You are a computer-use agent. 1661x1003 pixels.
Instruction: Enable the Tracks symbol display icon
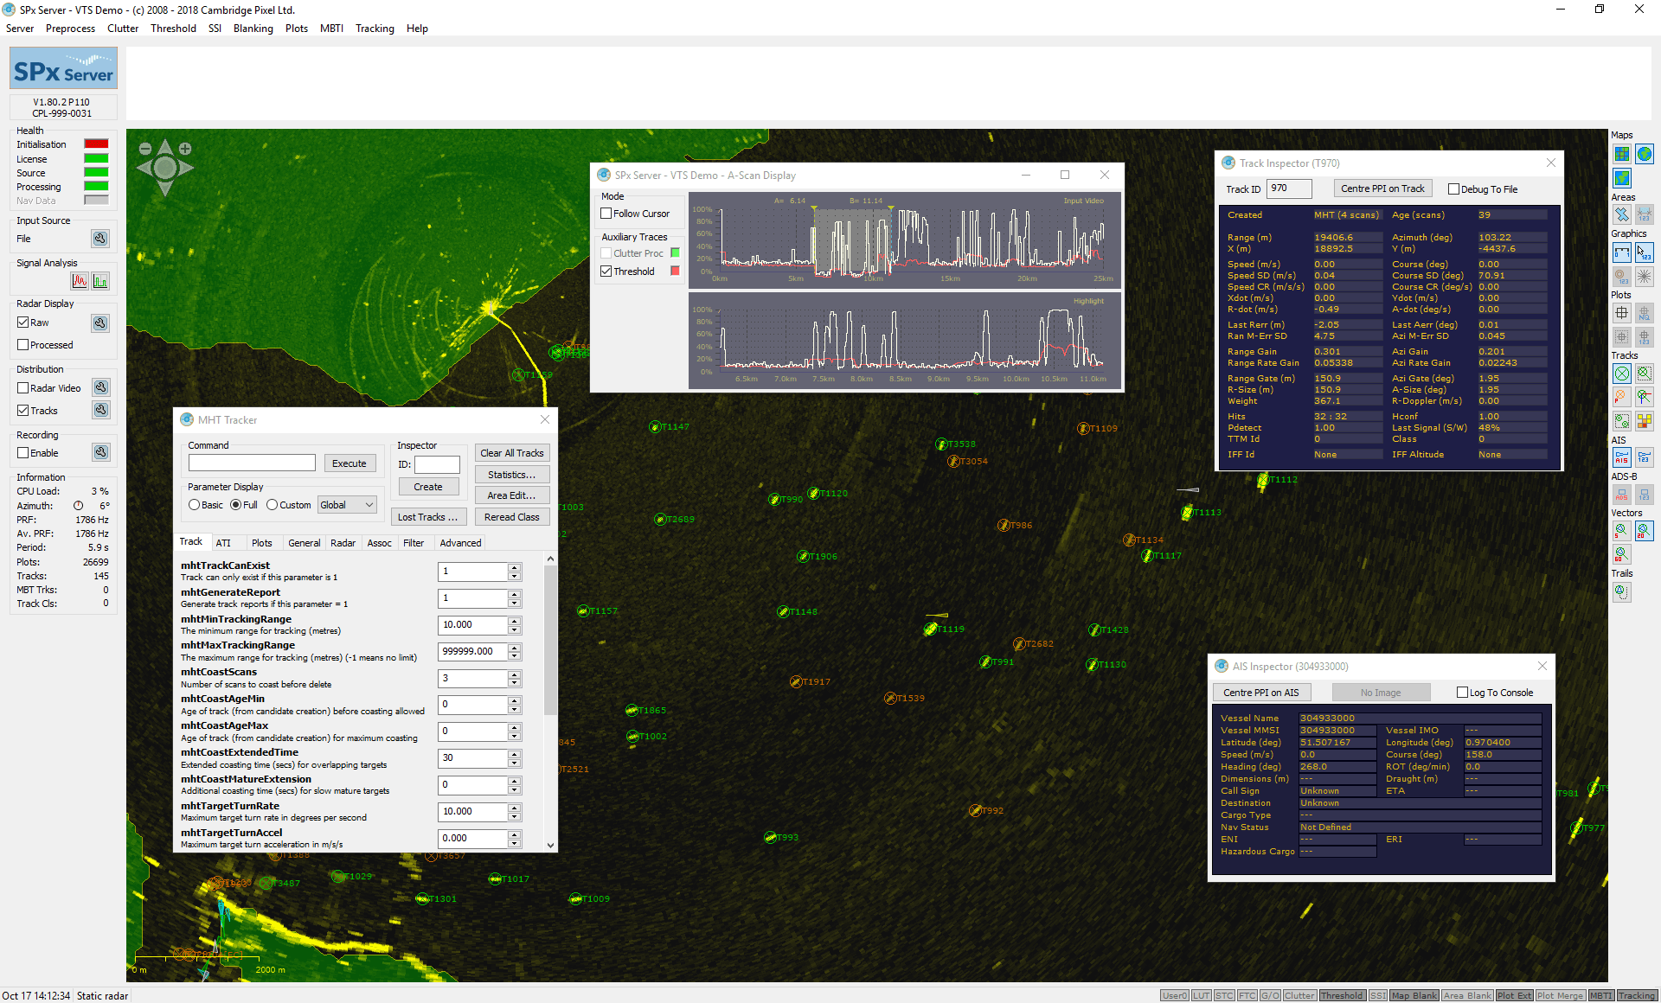(1623, 374)
